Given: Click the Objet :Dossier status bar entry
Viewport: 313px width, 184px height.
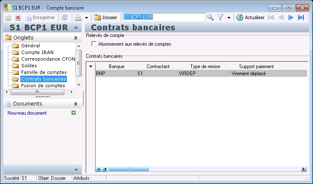Looking at the screenshot, I should click(x=52, y=178).
